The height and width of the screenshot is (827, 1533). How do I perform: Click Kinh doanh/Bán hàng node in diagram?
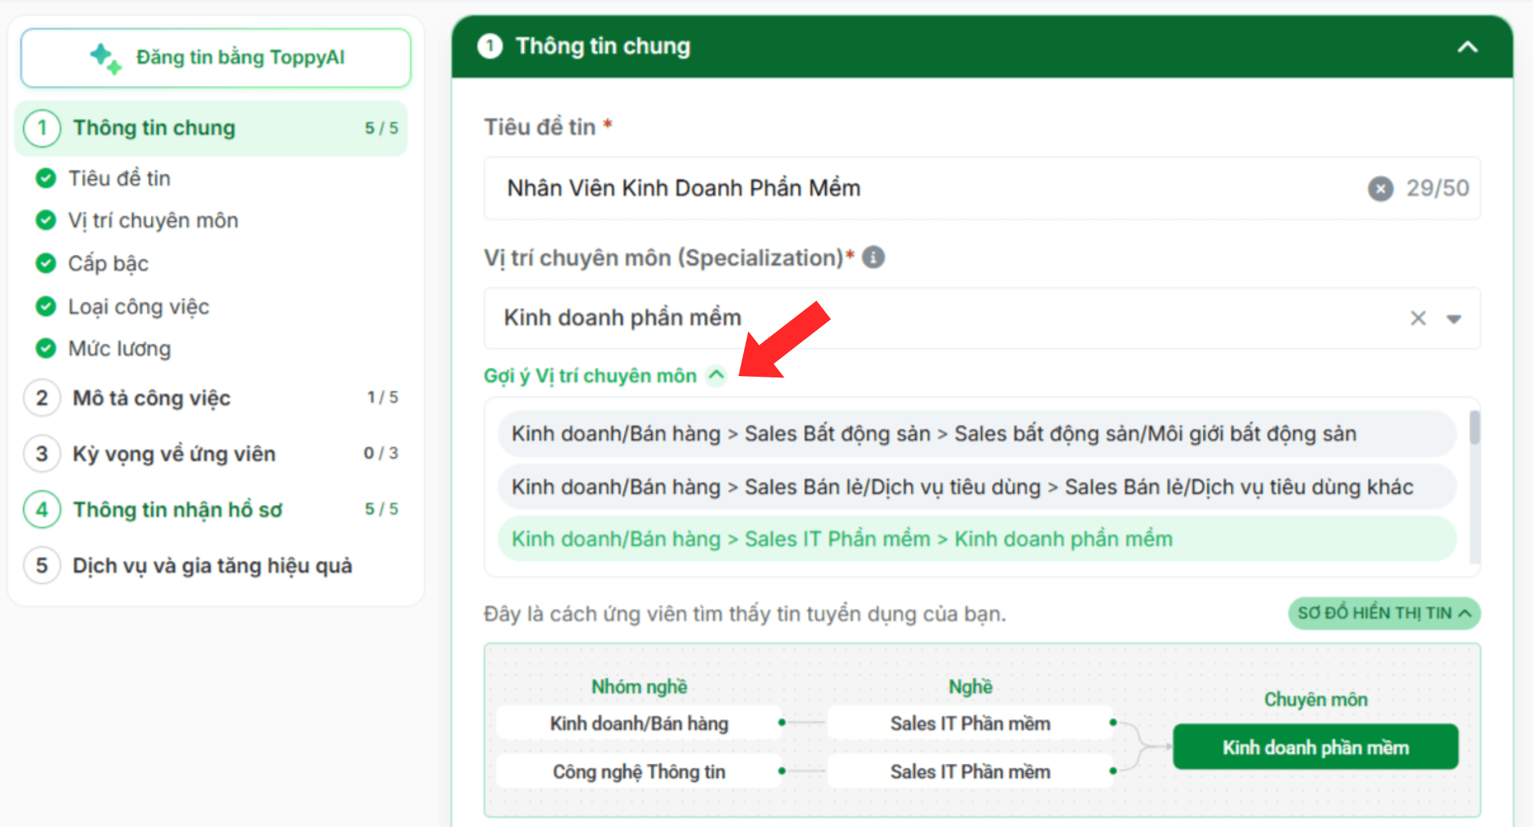click(639, 724)
